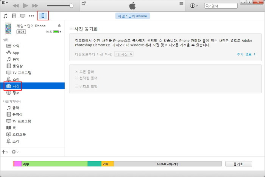The height and width of the screenshot is (177, 265).
Task: Open the mini player window icon
Action: [84, 3]
